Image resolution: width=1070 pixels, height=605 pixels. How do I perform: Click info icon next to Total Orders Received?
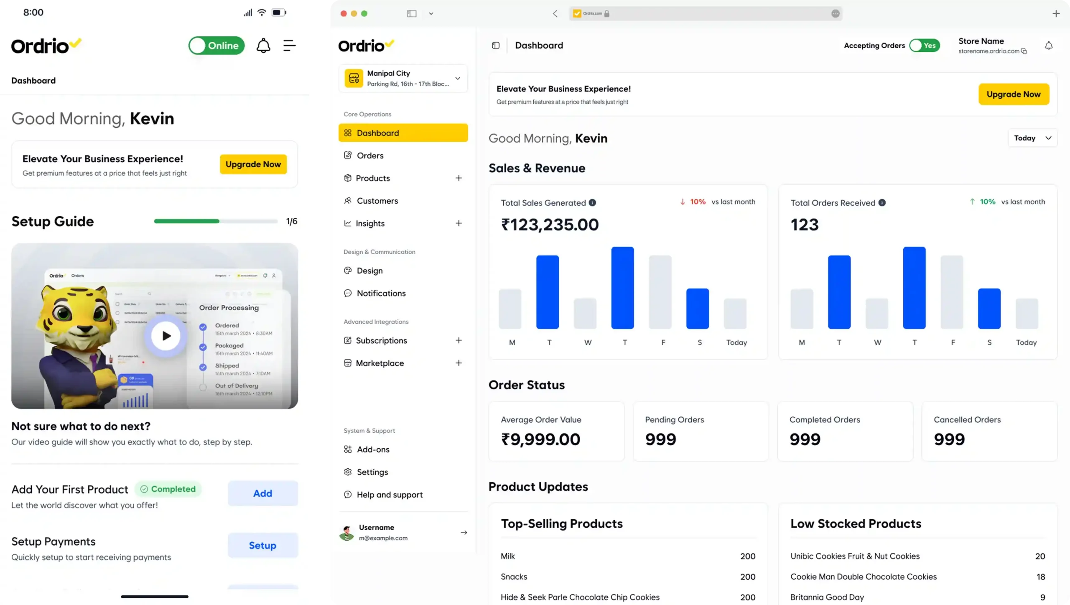coord(882,203)
